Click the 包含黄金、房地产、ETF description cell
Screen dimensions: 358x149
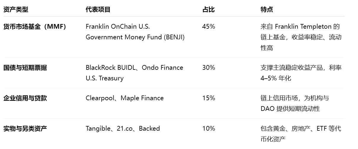[x=301, y=134]
